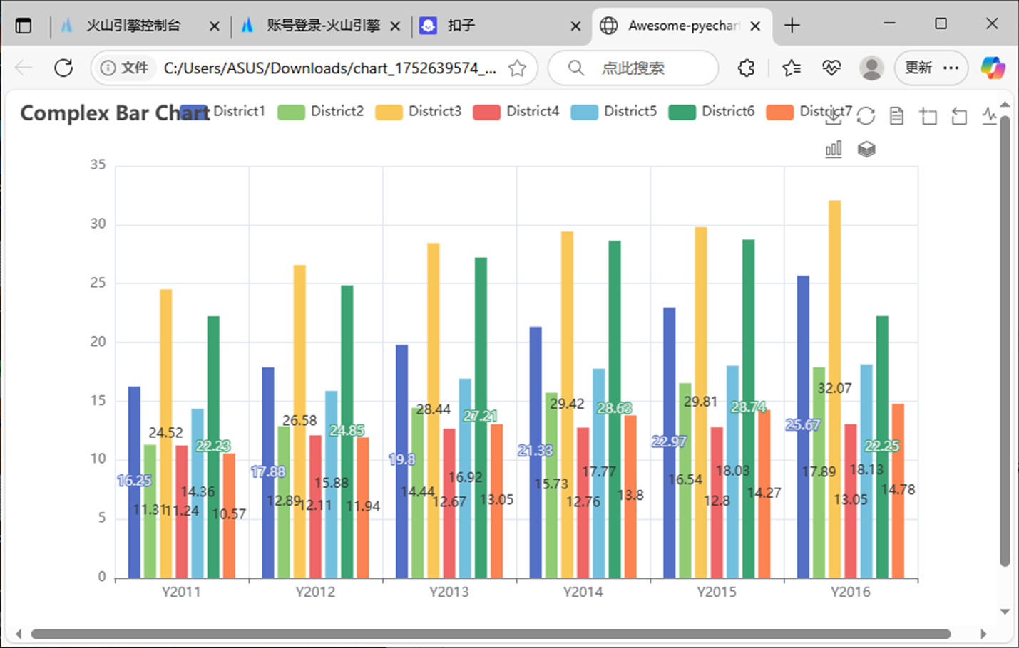Switch chart to line type icon
1019x648 pixels.
point(989,115)
